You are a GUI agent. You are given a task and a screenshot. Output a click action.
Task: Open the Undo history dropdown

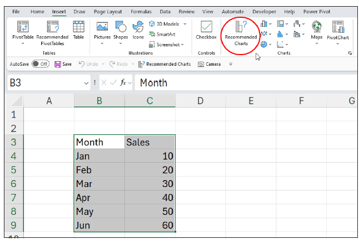tap(103, 64)
